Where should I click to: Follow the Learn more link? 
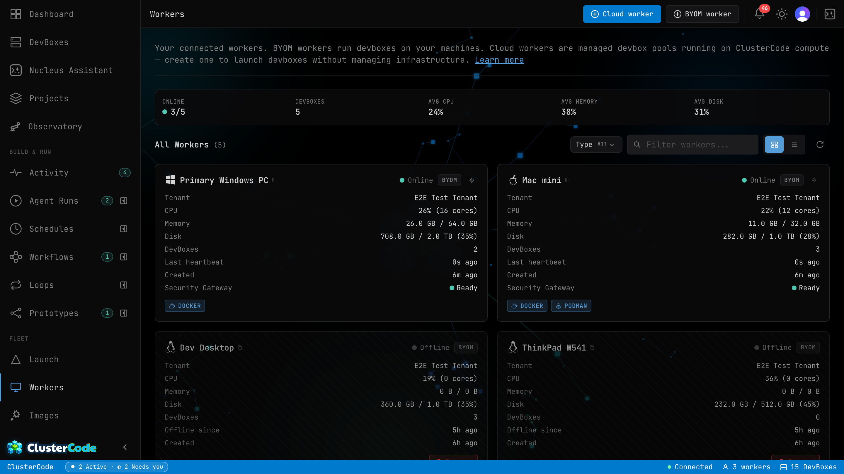[499, 60]
